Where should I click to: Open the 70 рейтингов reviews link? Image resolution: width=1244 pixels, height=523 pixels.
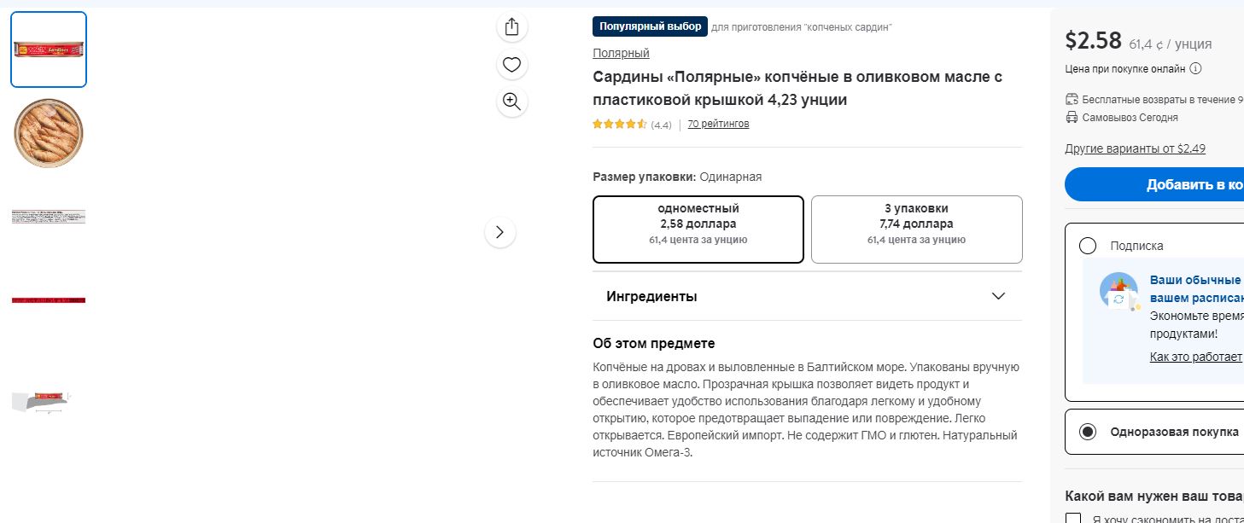tap(718, 124)
